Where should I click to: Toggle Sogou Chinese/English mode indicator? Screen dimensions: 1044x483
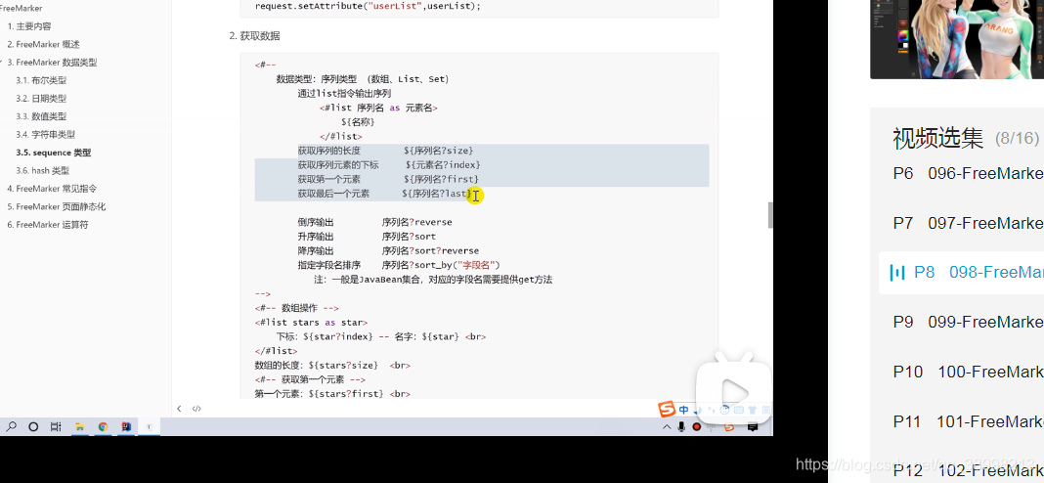684,410
